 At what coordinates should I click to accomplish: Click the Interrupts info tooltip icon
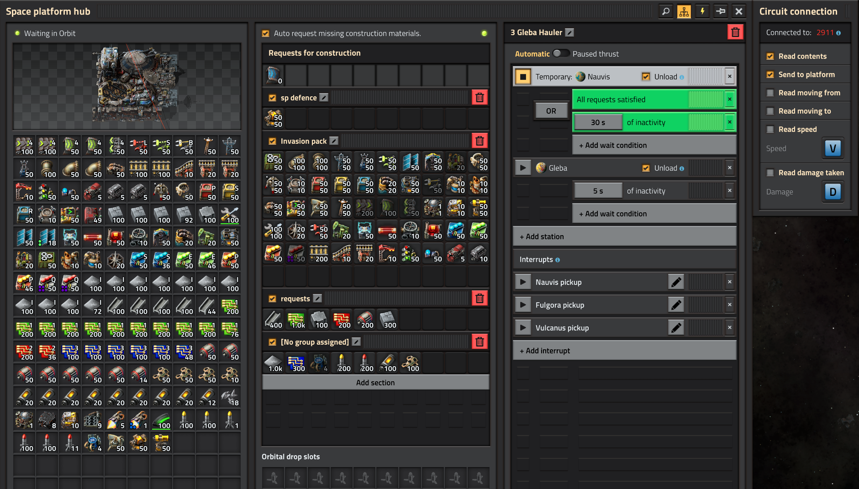coord(558,260)
